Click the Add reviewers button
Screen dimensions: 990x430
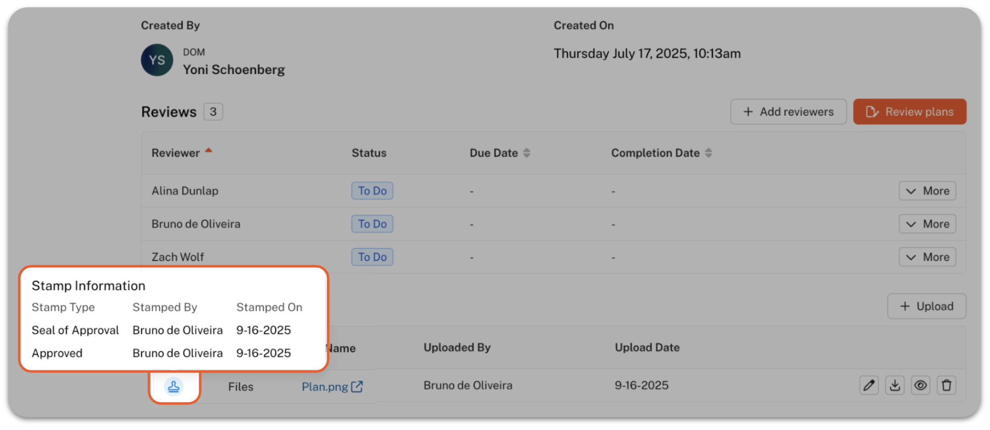click(x=788, y=112)
